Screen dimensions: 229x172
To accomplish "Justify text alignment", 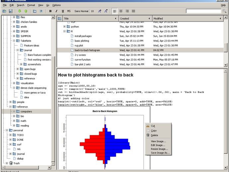I will coord(133,11).
